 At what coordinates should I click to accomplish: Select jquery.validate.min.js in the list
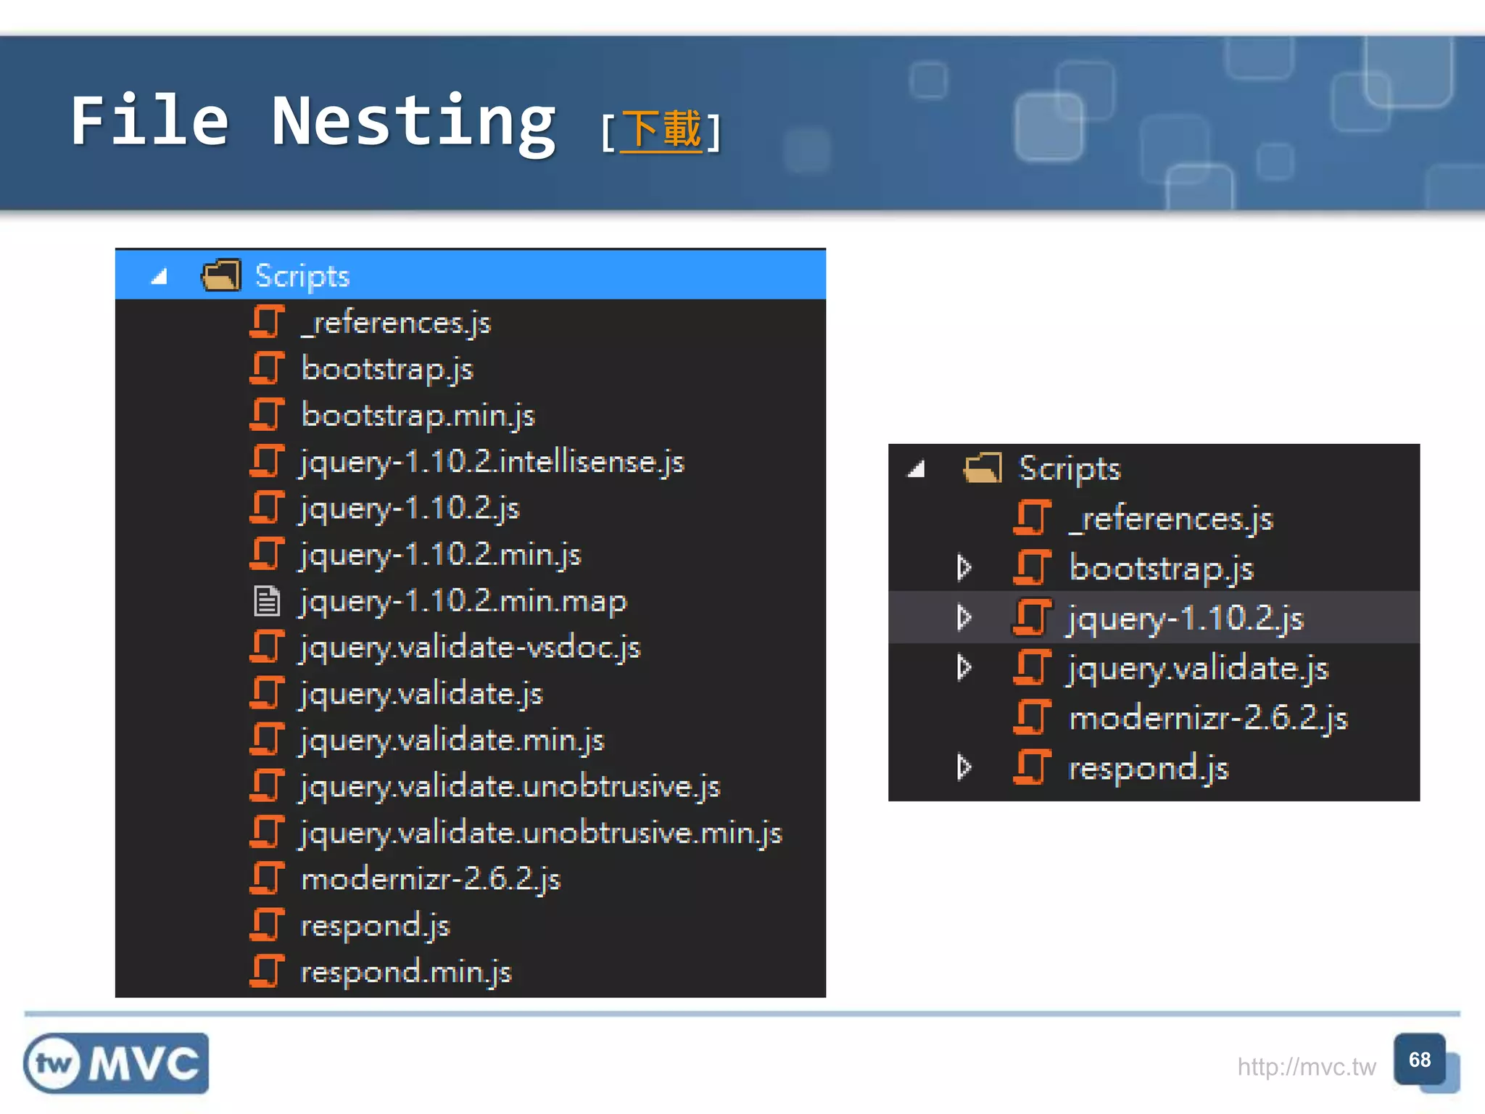(x=452, y=741)
